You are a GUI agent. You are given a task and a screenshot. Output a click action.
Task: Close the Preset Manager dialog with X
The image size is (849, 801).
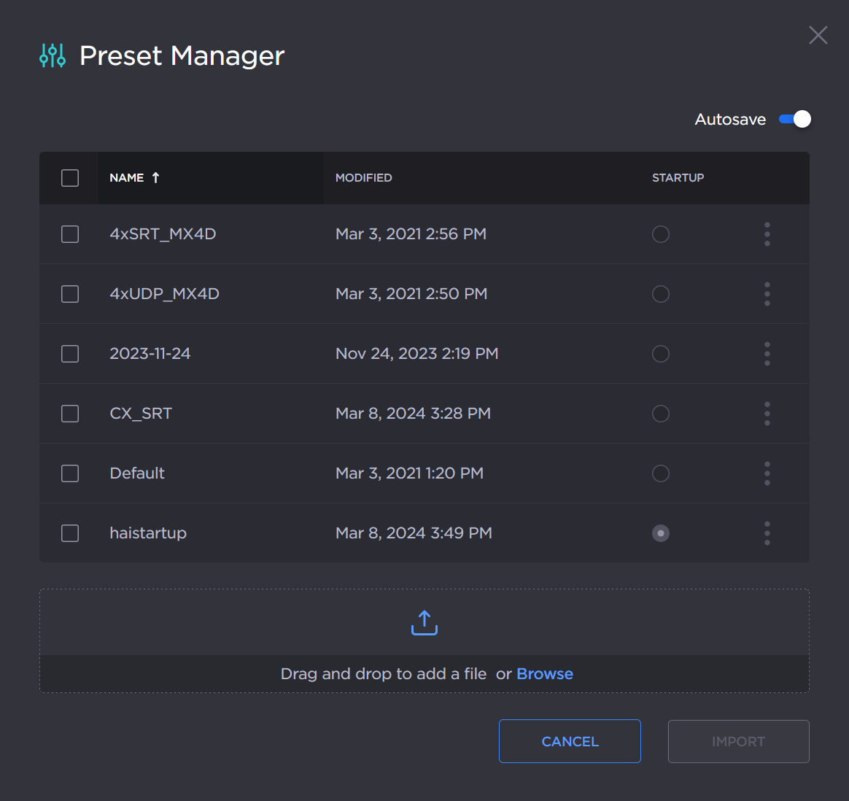(x=818, y=35)
